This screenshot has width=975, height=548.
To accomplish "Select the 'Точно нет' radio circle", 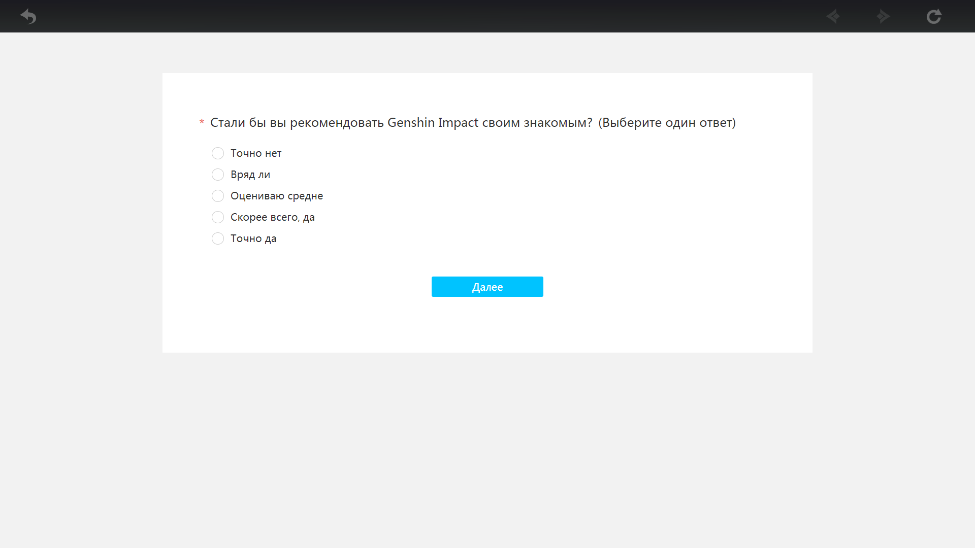I will (218, 153).
